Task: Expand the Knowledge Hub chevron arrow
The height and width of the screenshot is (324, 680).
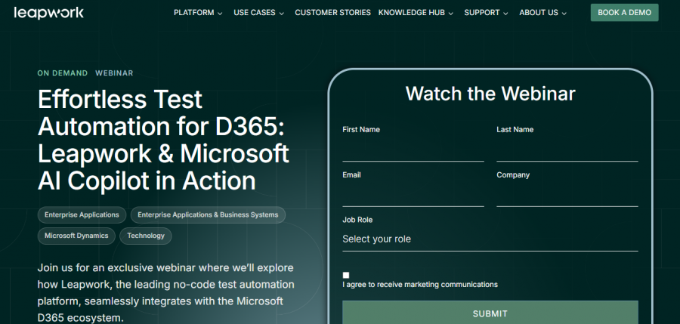Action: pos(450,14)
